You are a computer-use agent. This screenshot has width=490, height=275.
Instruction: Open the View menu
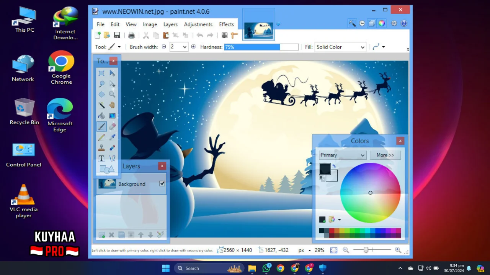pyautogui.click(x=131, y=24)
